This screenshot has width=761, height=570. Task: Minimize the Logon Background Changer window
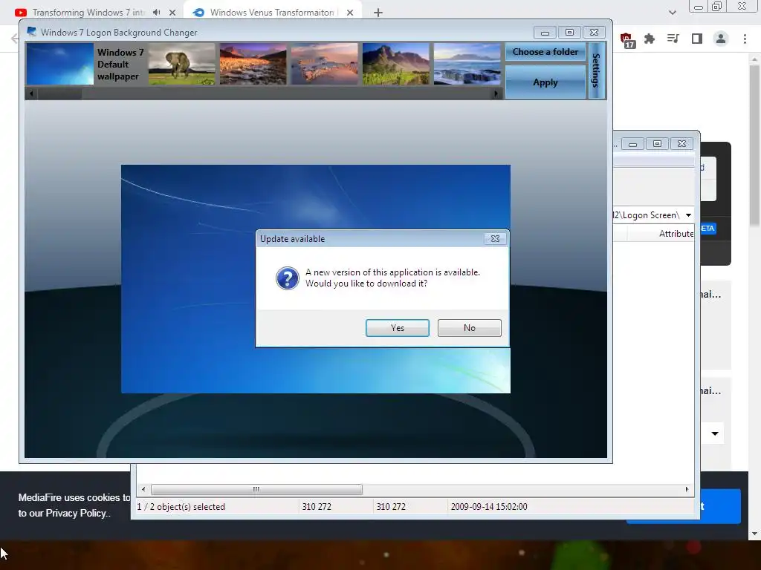coord(545,33)
